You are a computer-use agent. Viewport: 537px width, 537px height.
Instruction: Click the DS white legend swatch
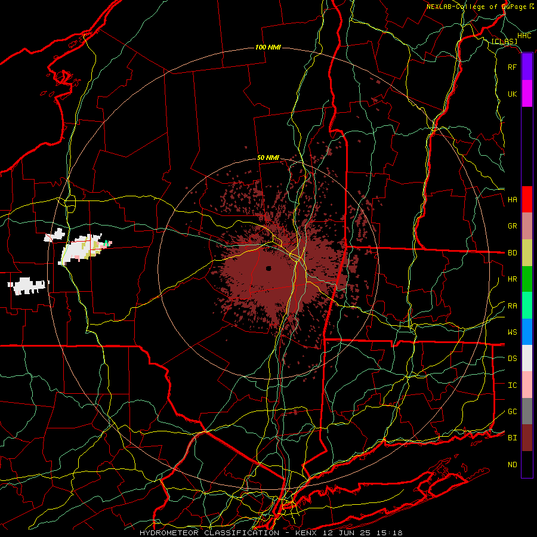(527, 358)
